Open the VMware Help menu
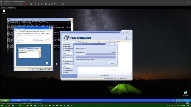Screen dimensions: 191x107 coord(21,4)
